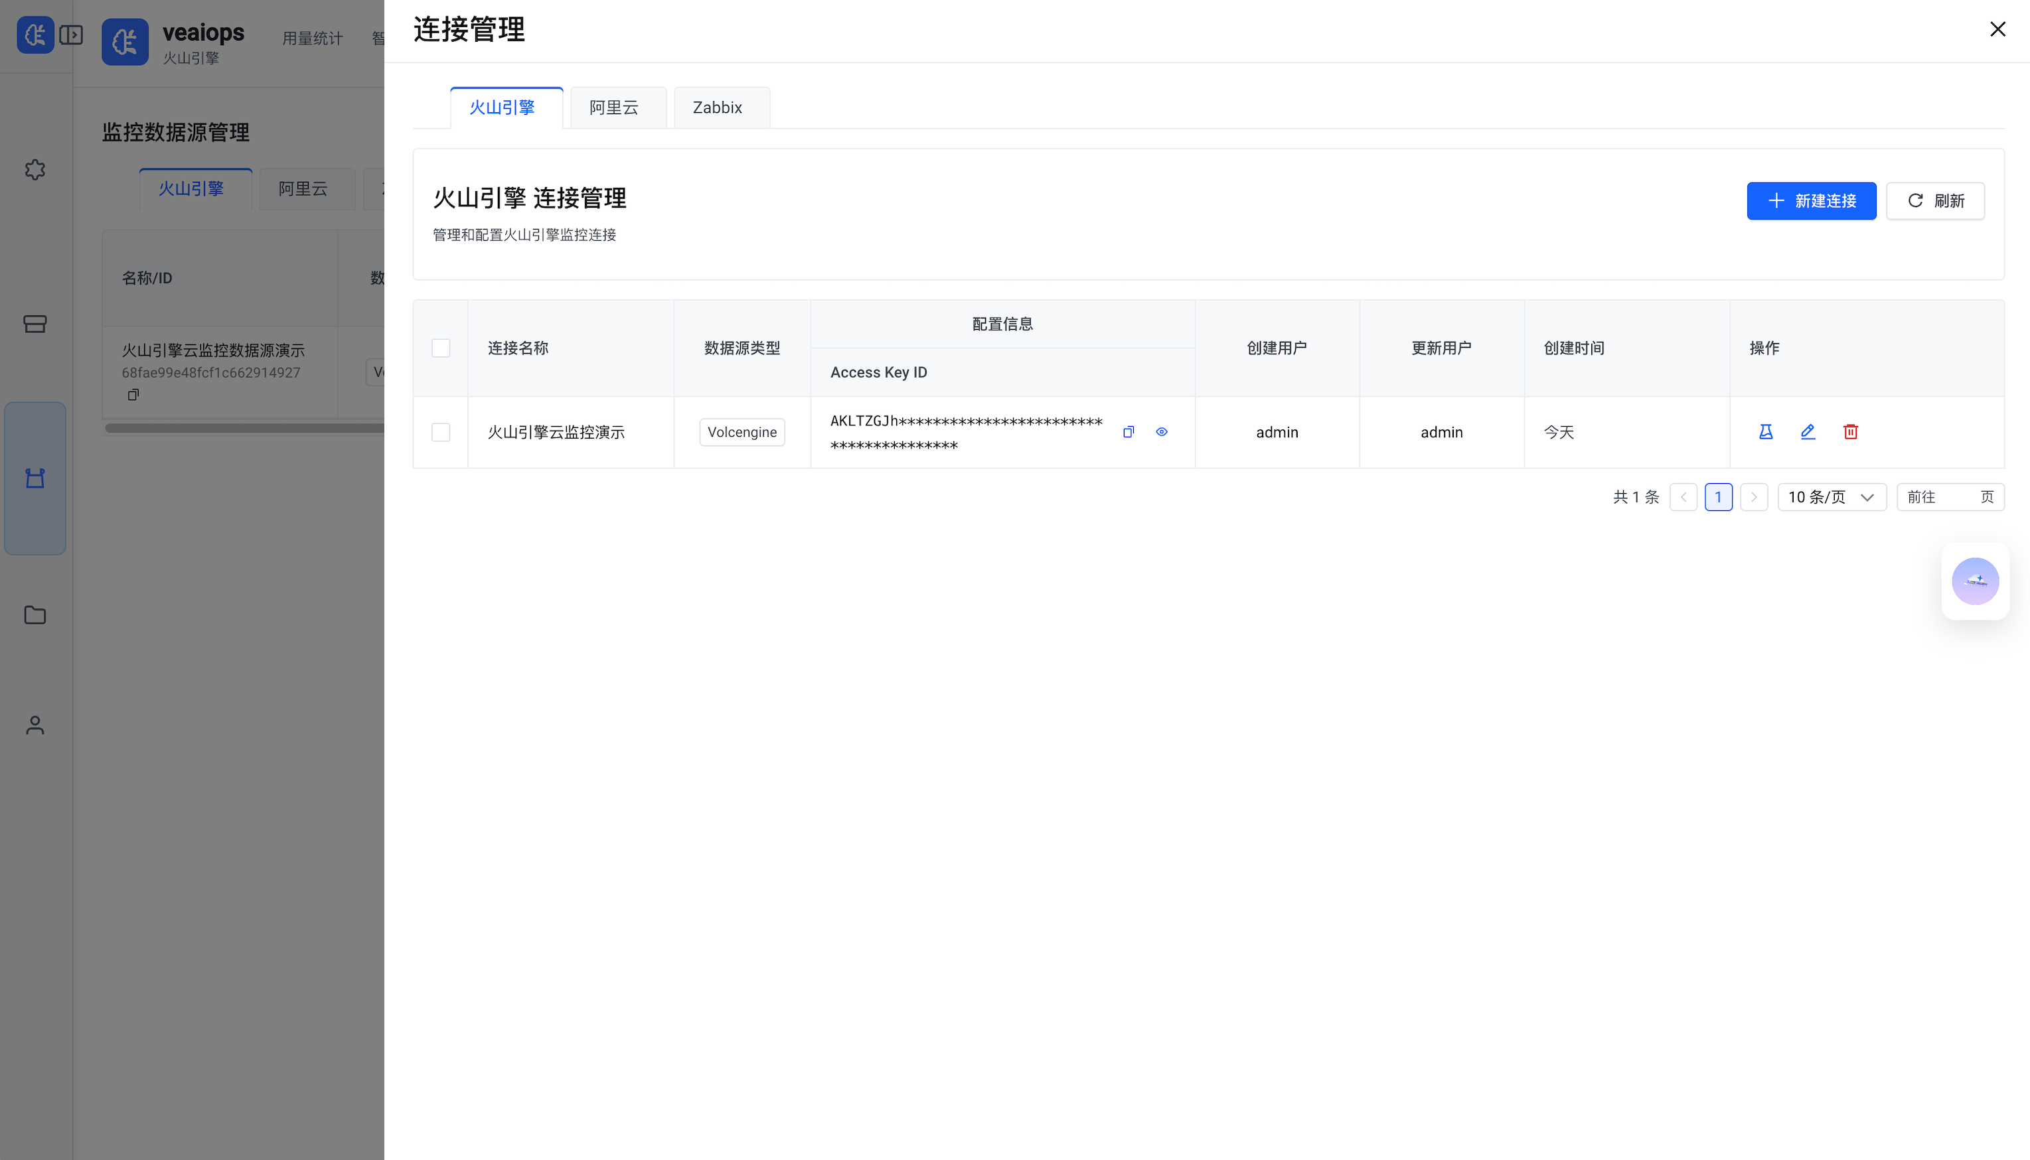Copy the data source ID 68fae99e48fcf1c662914927

[133, 394]
